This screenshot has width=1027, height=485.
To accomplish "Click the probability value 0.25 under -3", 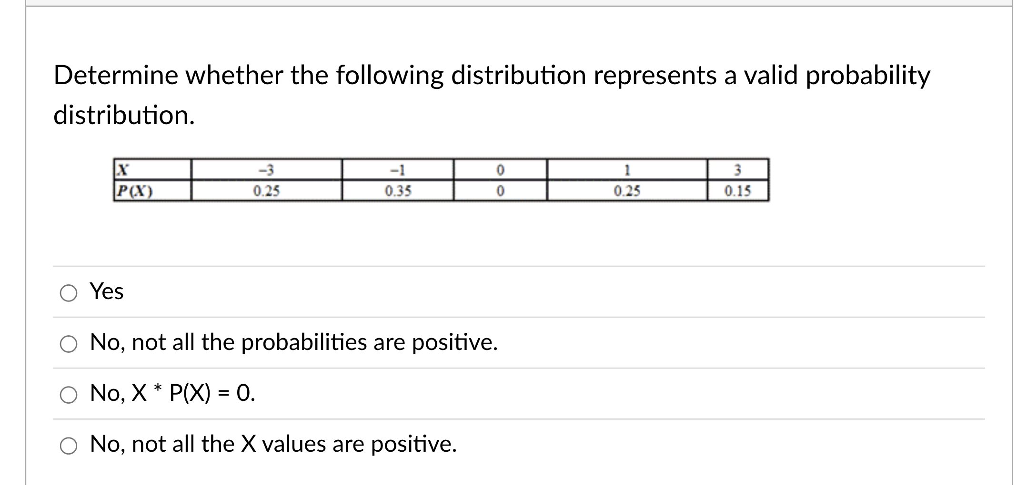I will click(x=265, y=190).
